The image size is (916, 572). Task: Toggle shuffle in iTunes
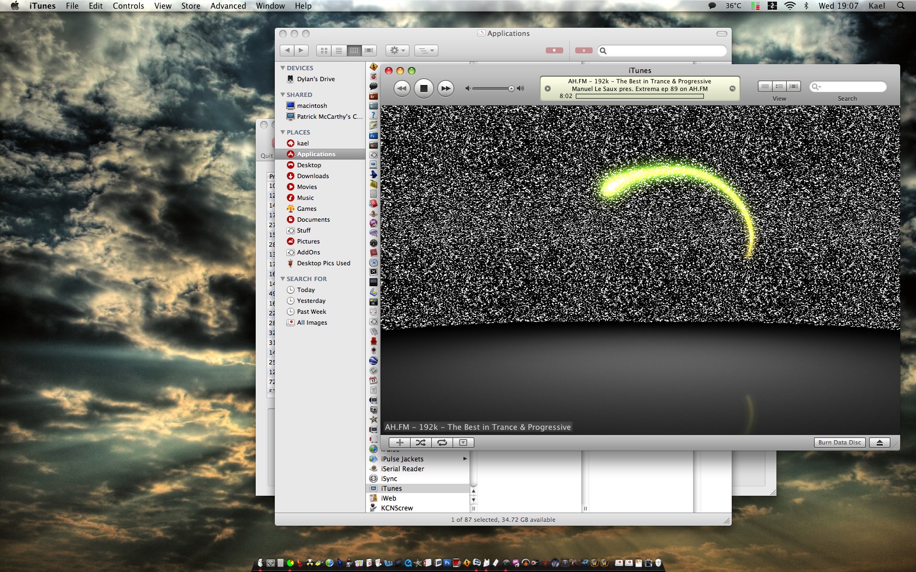tap(420, 443)
